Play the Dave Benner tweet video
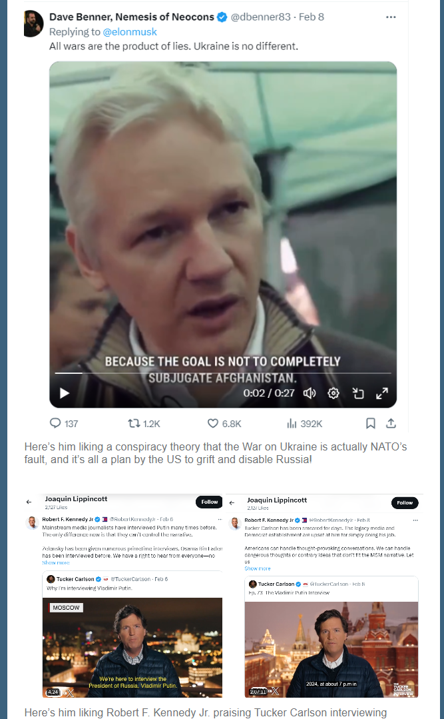The height and width of the screenshot is (719, 444). (x=65, y=393)
